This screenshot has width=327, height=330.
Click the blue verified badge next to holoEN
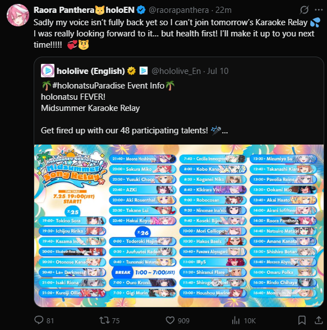pyautogui.click(x=141, y=10)
